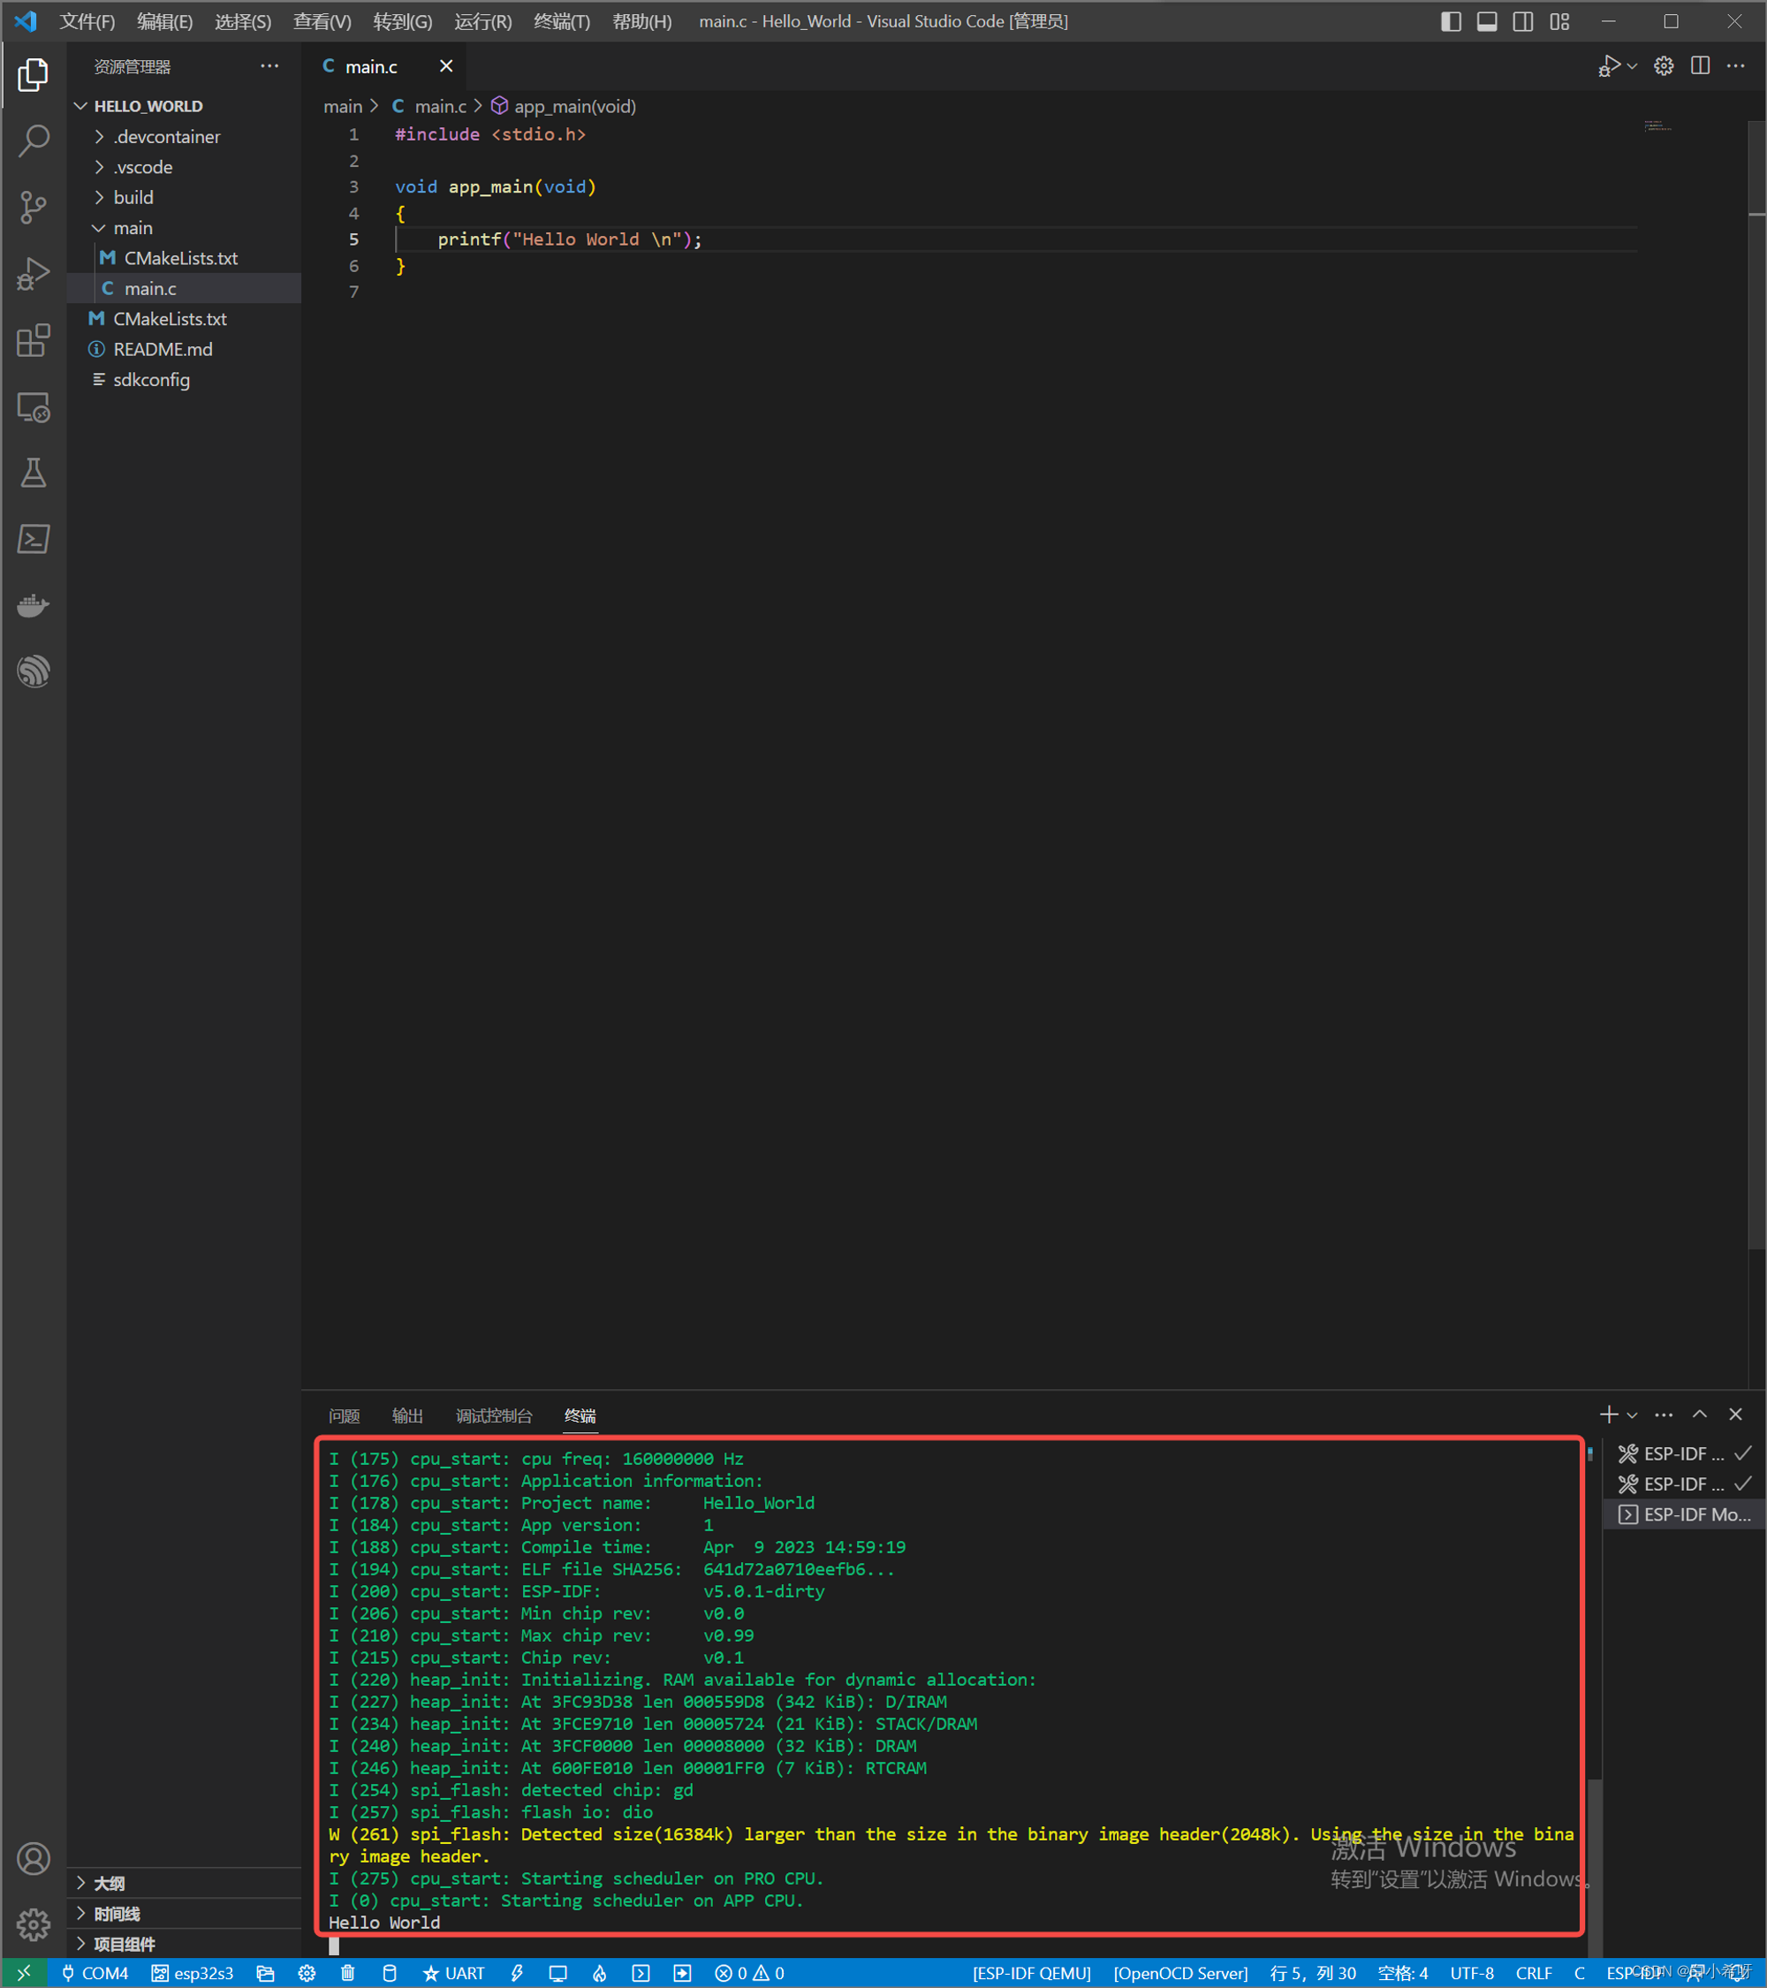Open the Extensions view icon
The image size is (1767, 1988).
(x=33, y=340)
